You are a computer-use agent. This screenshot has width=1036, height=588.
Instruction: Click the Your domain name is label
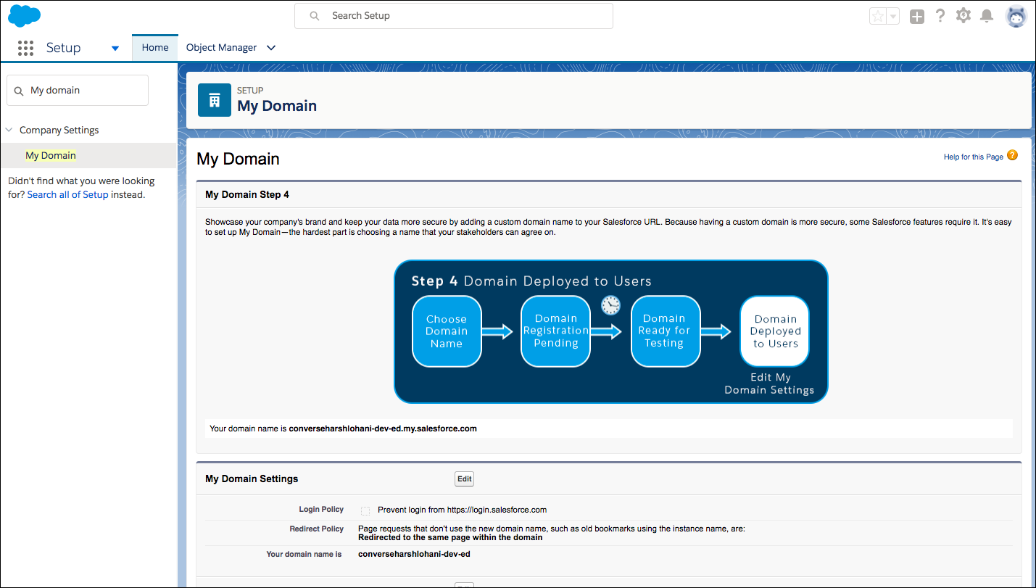(x=304, y=554)
